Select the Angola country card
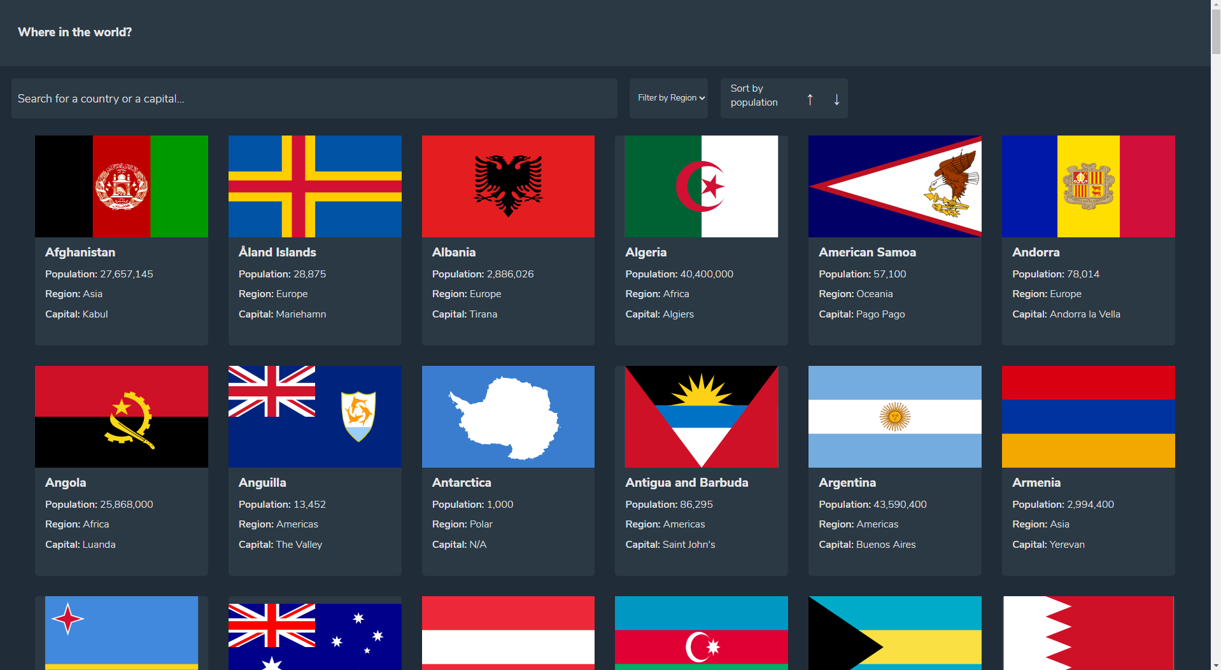The width and height of the screenshot is (1221, 670). (121, 470)
